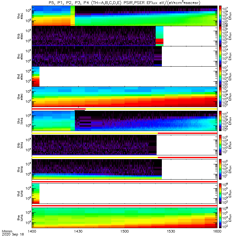
Task: Click inside the 'the ions' spectrogram
Action: point(125,218)
